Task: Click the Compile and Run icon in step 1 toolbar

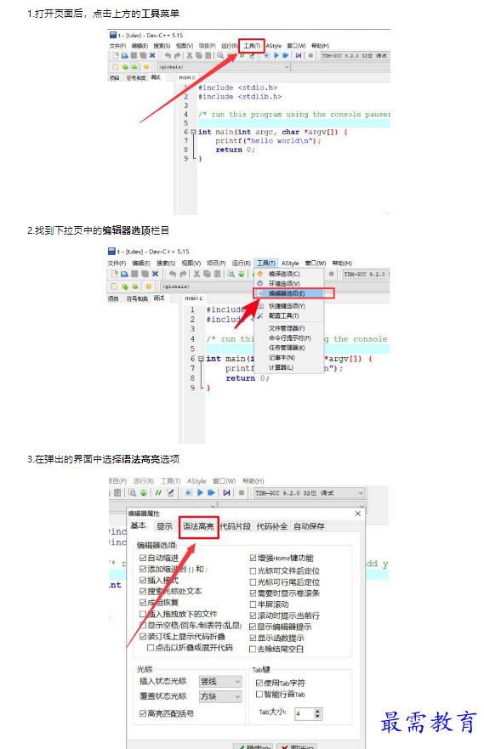Action: [x=286, y=56]
